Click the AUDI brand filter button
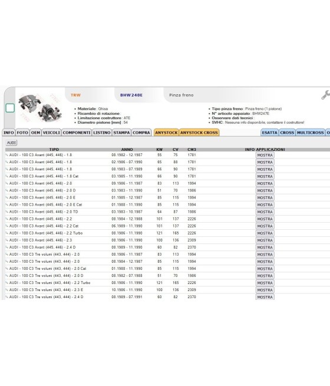This screenshot has width=330, height=386. click(x=11, y=143)
